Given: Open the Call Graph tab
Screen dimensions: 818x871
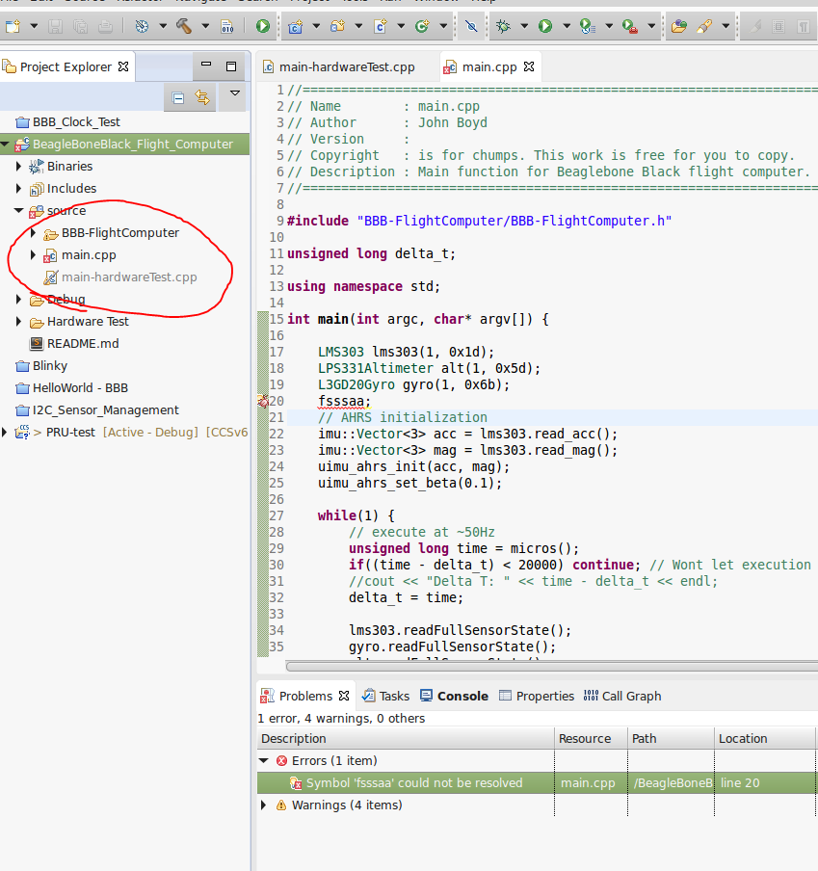Looking at the screenshot, I should 622,696.
